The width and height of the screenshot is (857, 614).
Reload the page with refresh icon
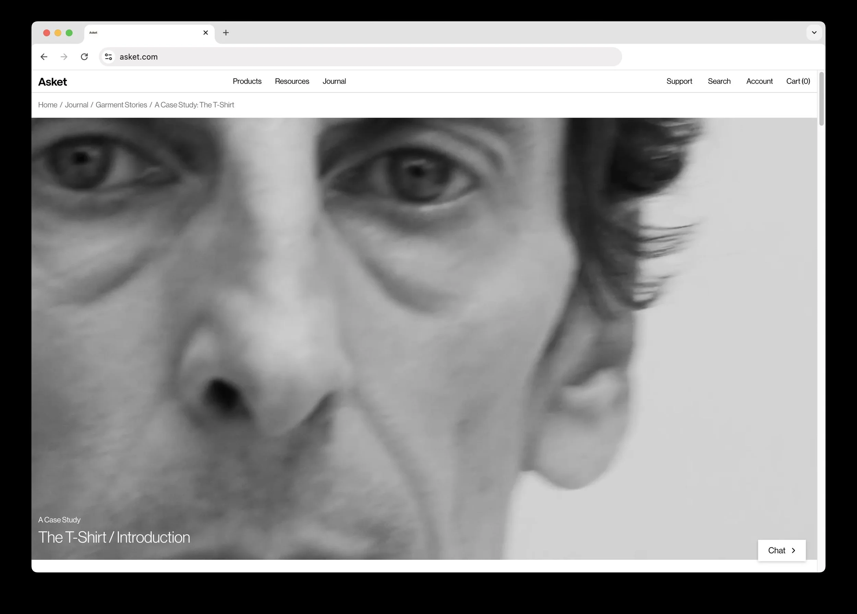click(84, 57)
